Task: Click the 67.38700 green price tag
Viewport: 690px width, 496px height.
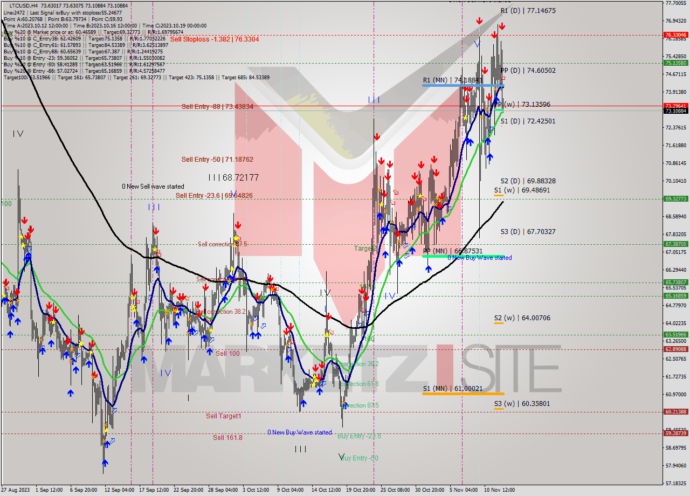Action: point(675,244)
